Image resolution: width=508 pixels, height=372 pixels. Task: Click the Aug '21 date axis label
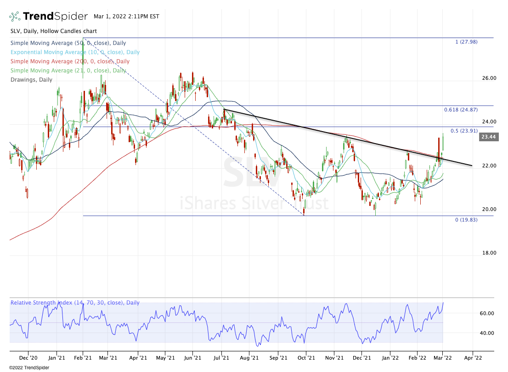pos(249,358)
